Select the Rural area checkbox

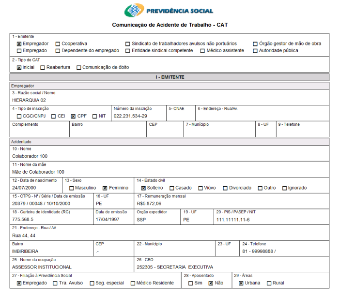pos(269,283)
